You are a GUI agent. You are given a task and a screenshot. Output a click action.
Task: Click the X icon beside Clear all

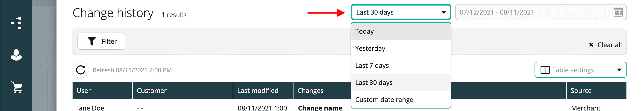[591, 45]
